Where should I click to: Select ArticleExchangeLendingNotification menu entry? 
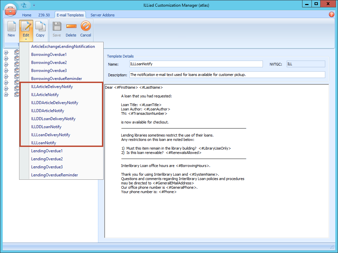click(63, 47)
